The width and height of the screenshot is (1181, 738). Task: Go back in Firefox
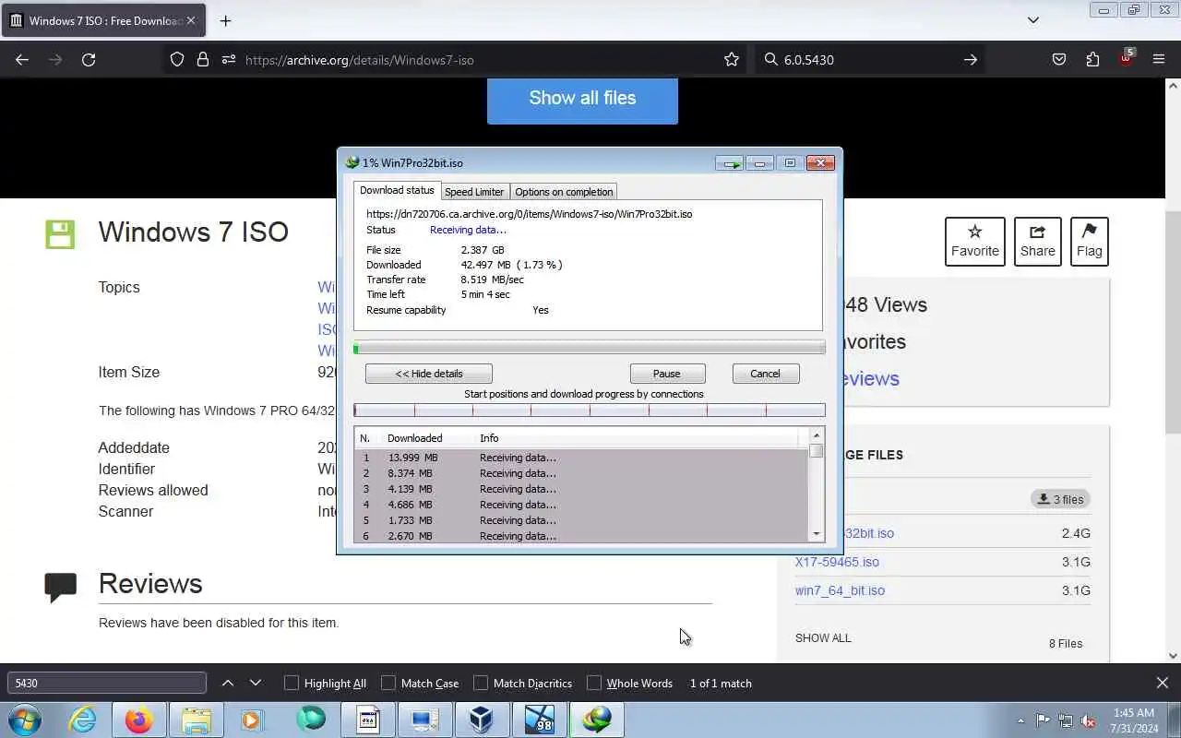pyautogui.click(x=22, y=59)
